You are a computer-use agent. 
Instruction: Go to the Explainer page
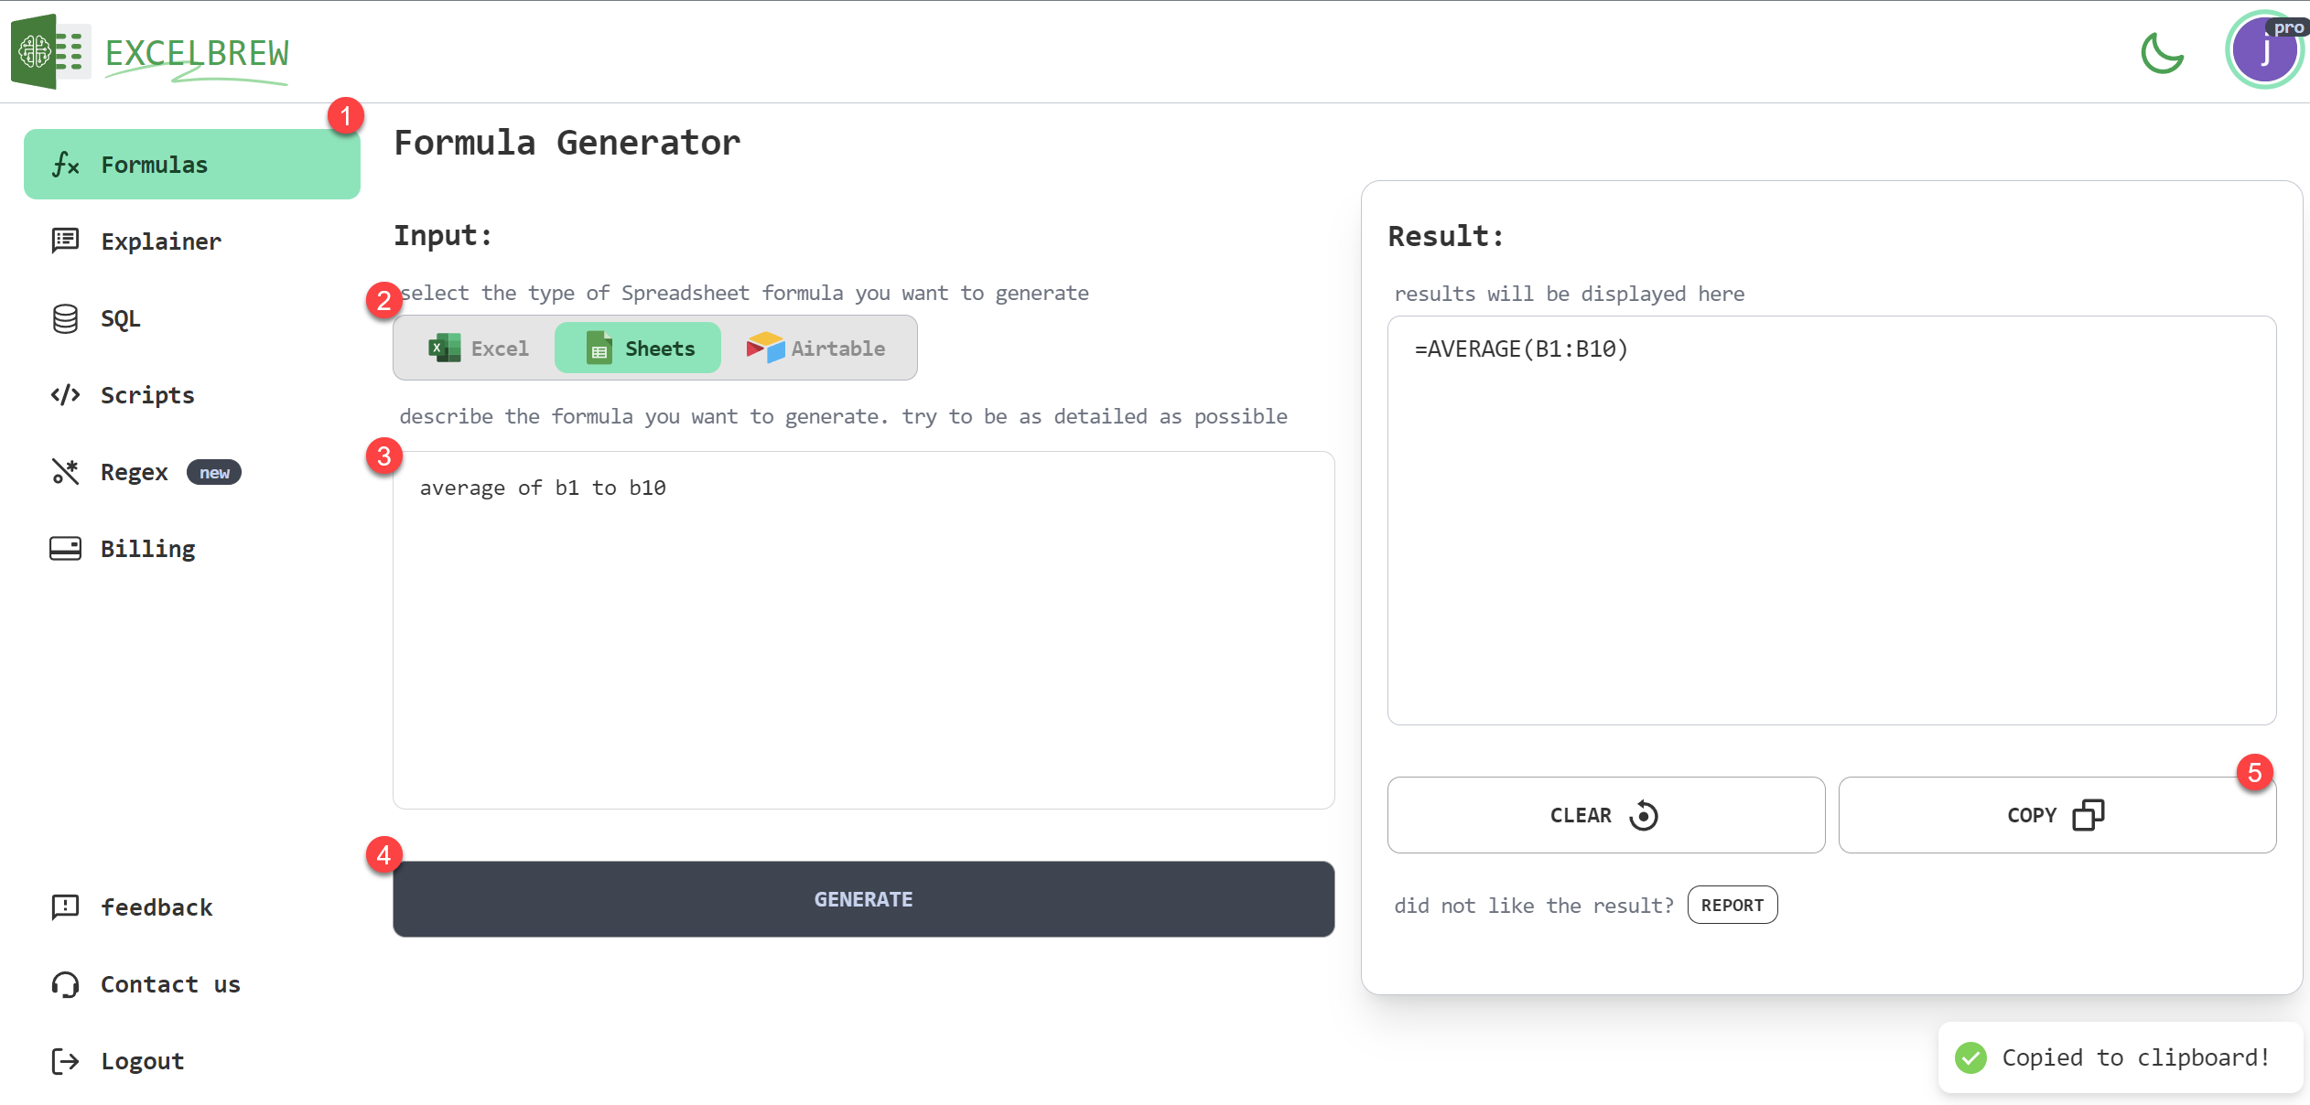160,241
